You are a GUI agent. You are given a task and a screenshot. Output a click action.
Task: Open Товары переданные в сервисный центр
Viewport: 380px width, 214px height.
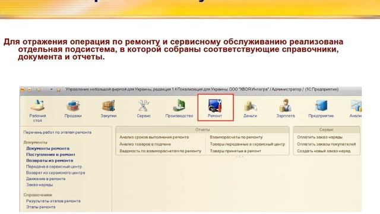pyautogui.click(x=248, y=144)
